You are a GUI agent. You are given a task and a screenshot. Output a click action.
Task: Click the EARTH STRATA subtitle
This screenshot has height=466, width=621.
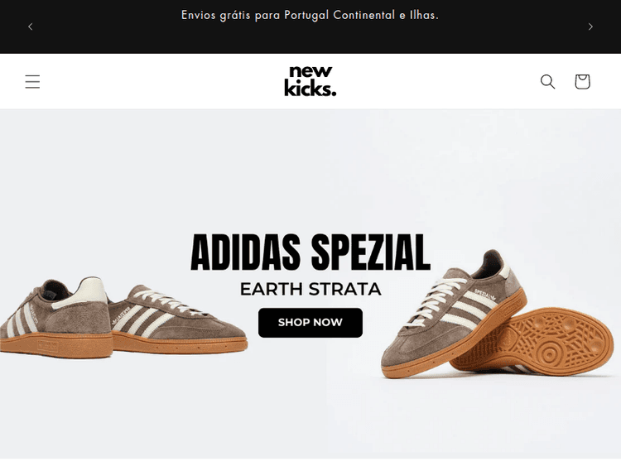[310, 289]
